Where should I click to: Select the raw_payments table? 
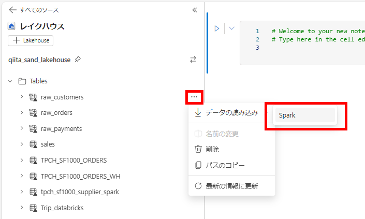[x=62, y=129]
